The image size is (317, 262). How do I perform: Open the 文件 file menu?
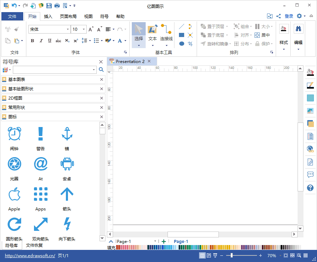click(x=12, y=16)
